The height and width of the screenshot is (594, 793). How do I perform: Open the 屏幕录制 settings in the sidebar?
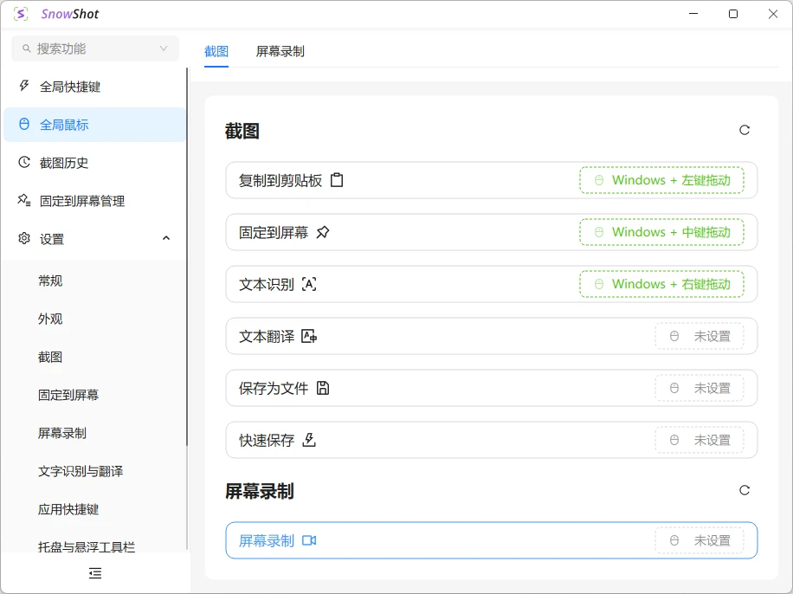point(94,433)
